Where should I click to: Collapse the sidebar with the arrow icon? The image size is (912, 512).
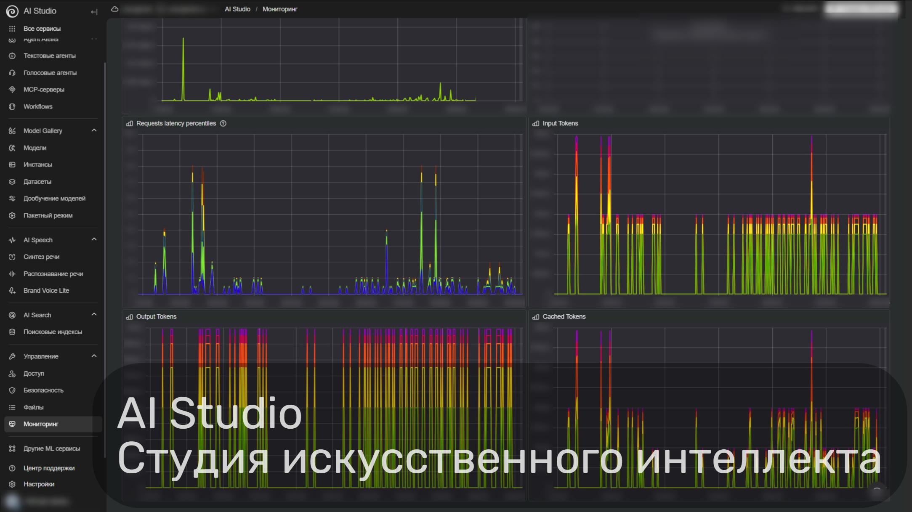[x=94, y=12]
